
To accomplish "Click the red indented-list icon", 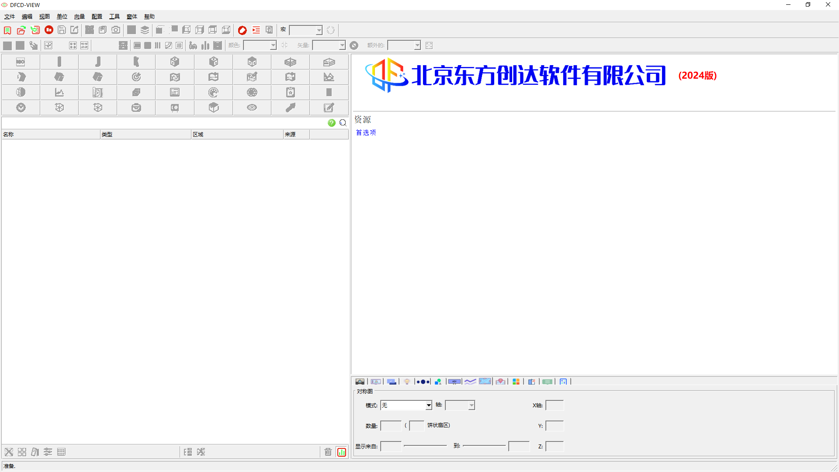I will [256, 30].
